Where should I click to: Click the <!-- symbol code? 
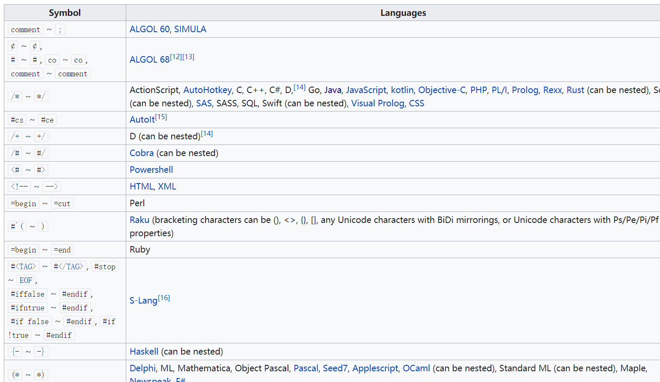point(19,186)
